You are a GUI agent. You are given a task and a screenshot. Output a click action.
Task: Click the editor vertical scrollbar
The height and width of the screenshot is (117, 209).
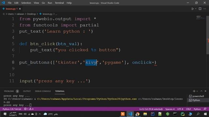208,35
